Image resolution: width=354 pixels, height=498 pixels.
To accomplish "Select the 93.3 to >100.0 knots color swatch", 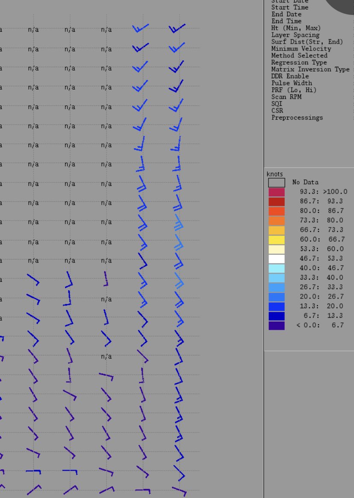I will point(277,192).
